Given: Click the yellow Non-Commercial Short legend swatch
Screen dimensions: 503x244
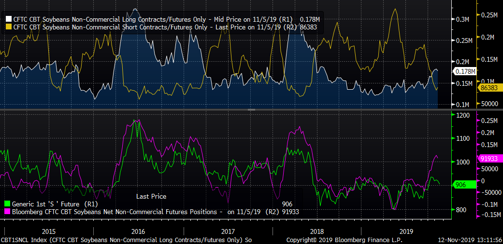Looking at the screenshot, I should pyautogui.click(x=8, y=27).
